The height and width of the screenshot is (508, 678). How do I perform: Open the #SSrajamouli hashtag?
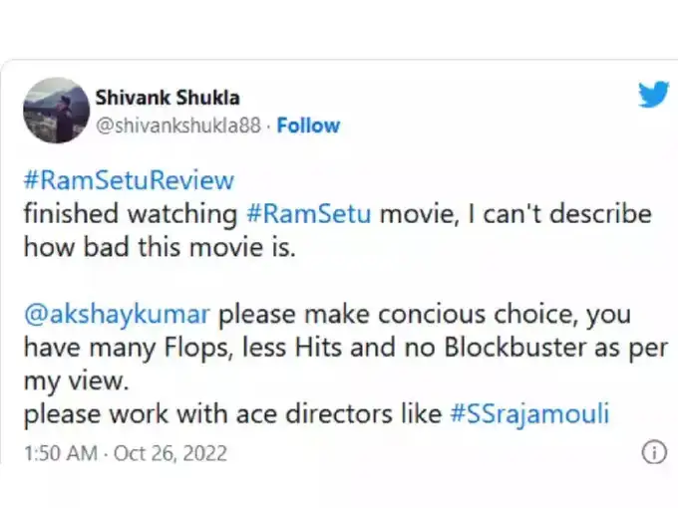(x=536, y=414)
